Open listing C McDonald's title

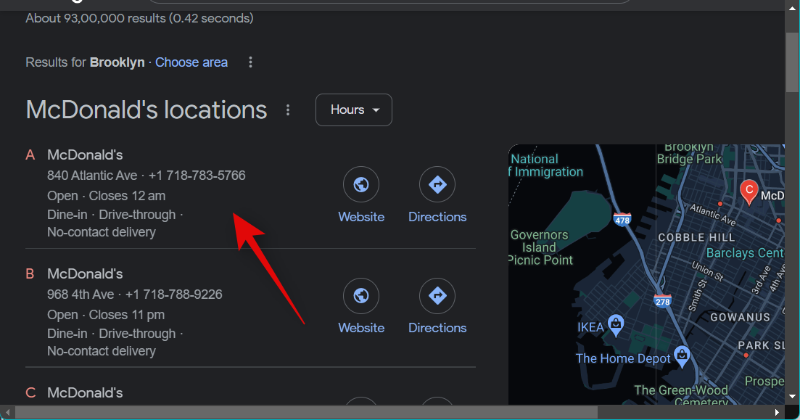coord(85,392)
